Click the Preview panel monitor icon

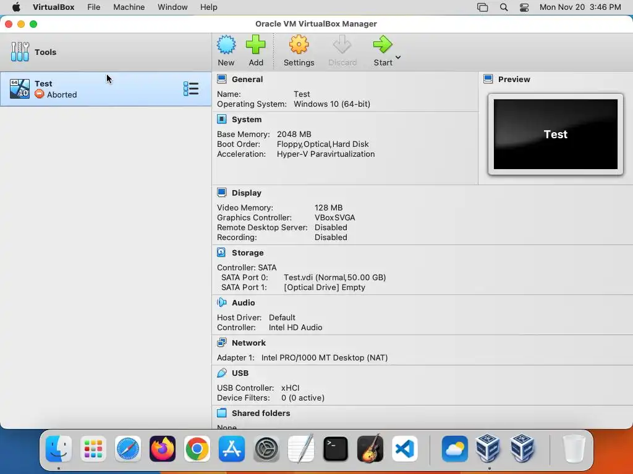point(488,78)
